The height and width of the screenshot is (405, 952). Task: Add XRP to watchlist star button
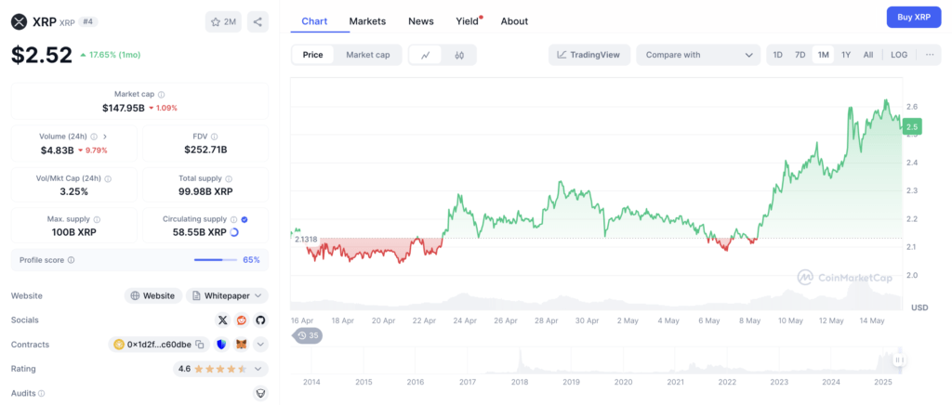point(223,21)
